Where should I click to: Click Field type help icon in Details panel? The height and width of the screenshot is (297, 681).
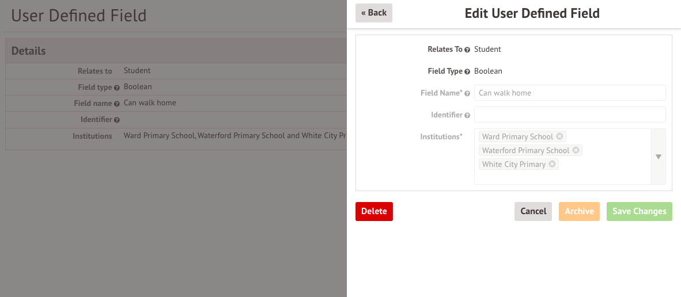click(117, 87)
